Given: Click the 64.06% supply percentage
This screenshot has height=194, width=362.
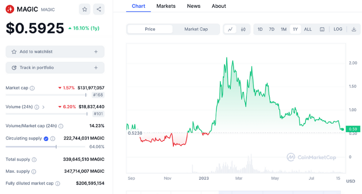Looking at the screenshot, I should 97,146.
